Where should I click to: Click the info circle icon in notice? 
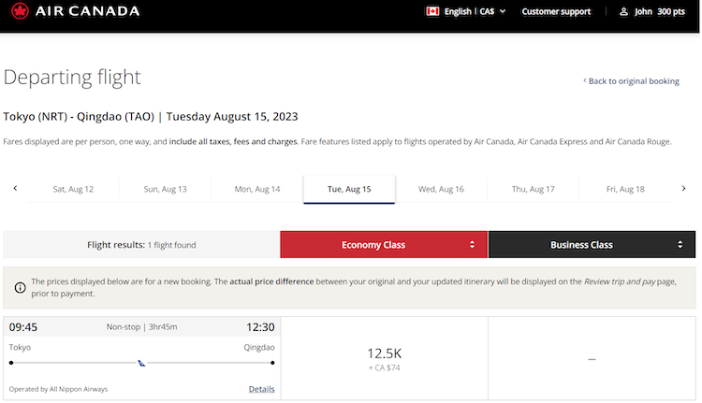point(21,288)
